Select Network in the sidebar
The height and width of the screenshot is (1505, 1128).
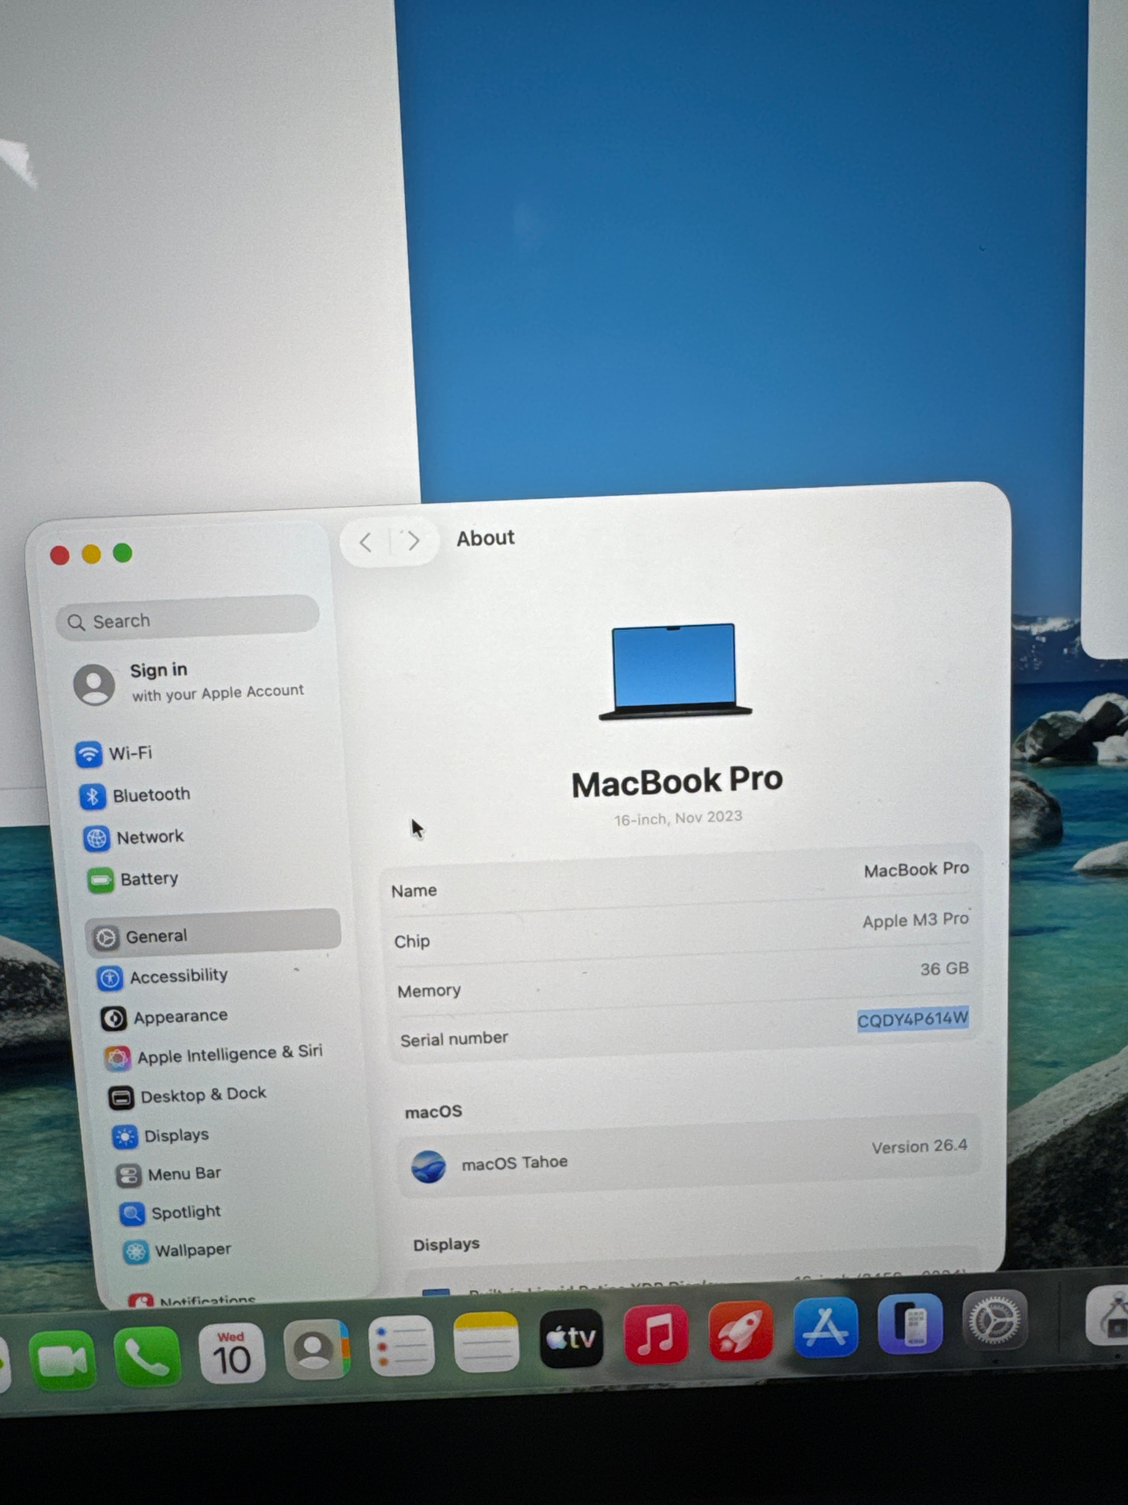[133, 837]
